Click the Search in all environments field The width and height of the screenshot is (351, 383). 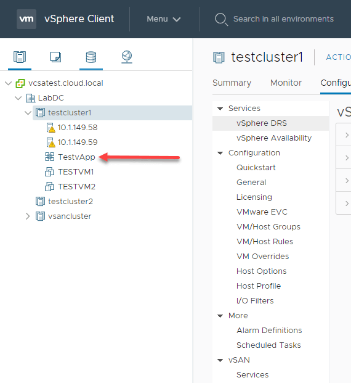(x=283, y=19)
